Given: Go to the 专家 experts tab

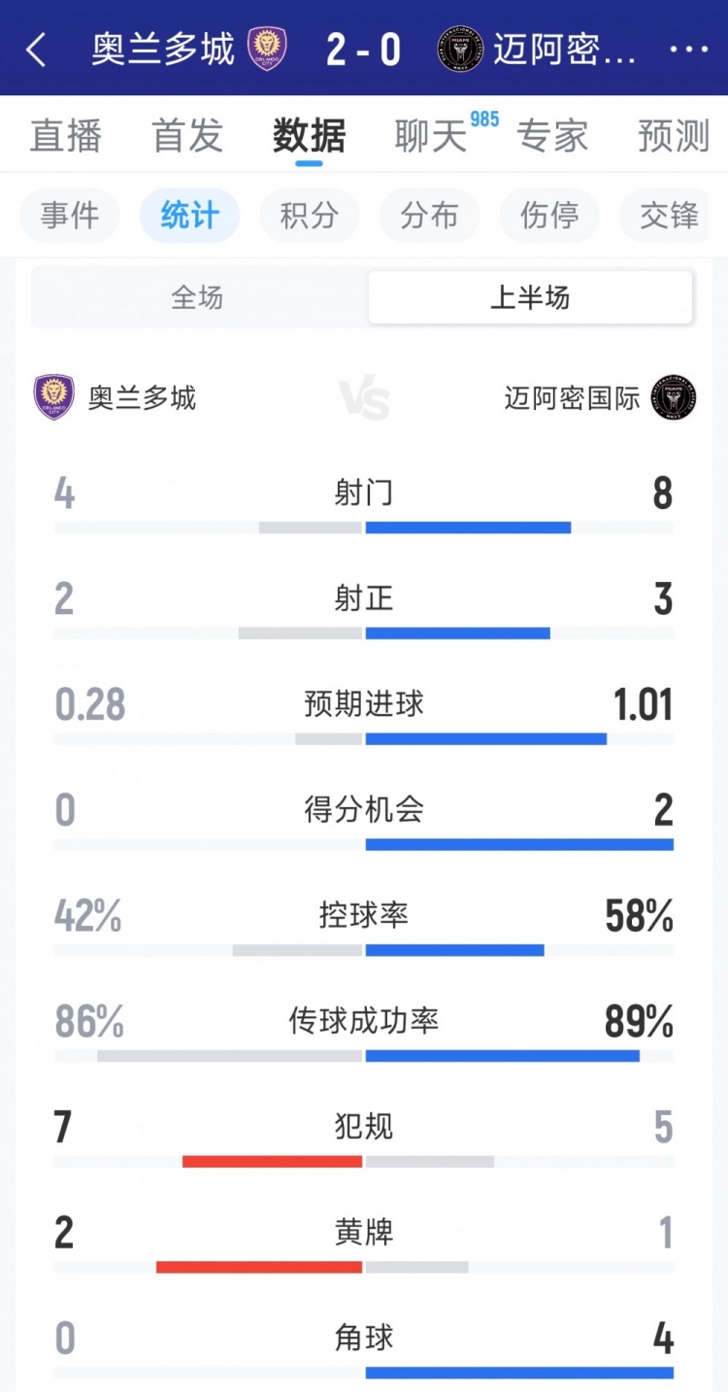Looking at the screenshot, I should pyautogui.click(x=552, y=136).
